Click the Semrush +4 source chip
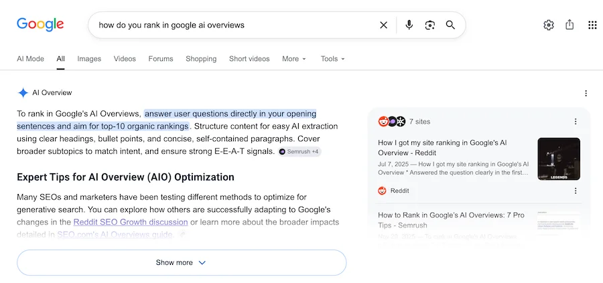This screenshot has height=283, width=603. [x=299, y=152]
